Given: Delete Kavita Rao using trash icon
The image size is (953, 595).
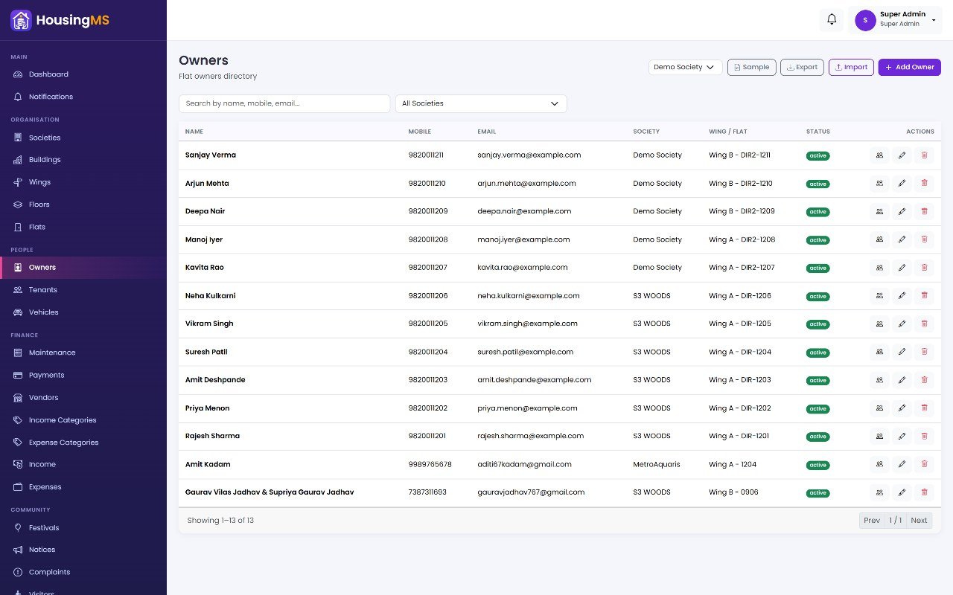Looking at the screenshot, I should click(x=924, y=268).
